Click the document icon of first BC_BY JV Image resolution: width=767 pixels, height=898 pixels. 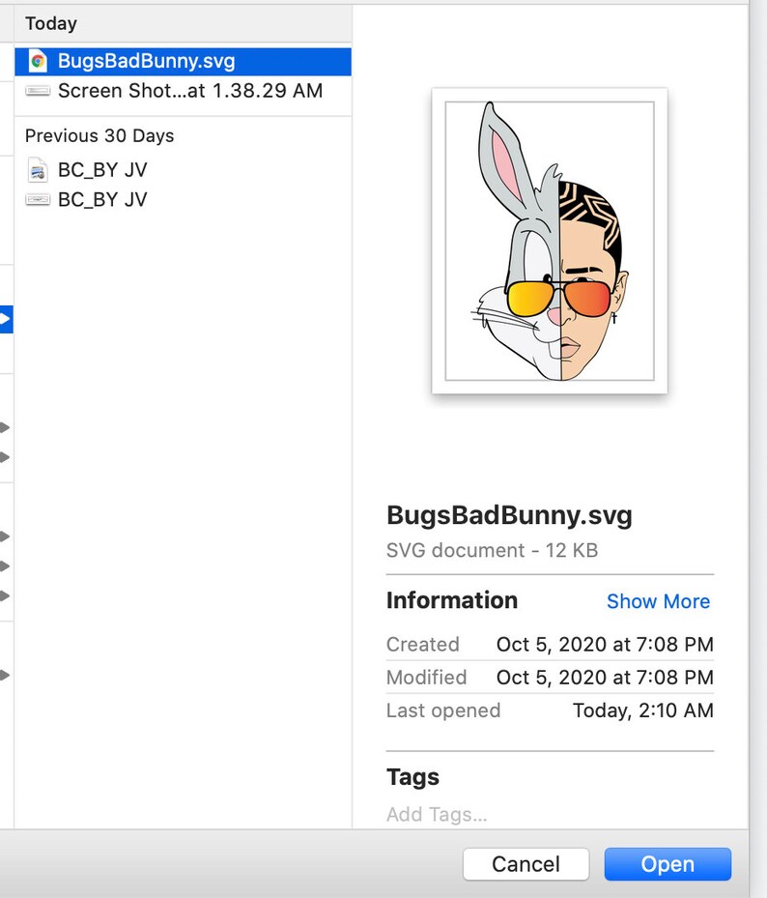pyautogui.click(x=38, y=170)
